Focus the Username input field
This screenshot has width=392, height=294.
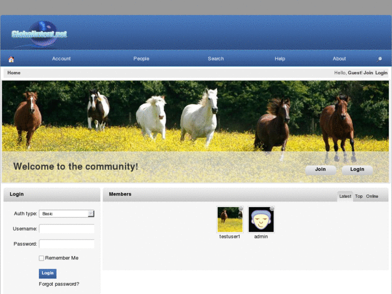point(67,229)
